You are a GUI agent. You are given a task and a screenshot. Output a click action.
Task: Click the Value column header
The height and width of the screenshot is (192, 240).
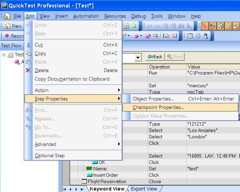(213, 67)
